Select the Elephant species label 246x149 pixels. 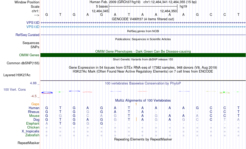click(33, 124)
